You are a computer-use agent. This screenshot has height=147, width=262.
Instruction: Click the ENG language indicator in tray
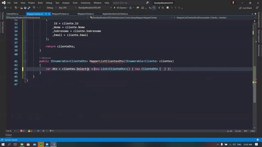(x=239, y=144)
